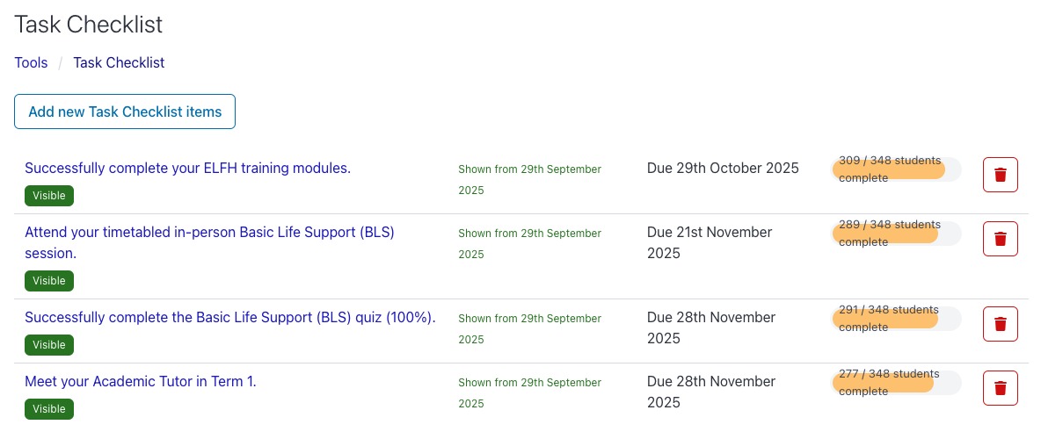The height and width of the screenshot is (439, 1041).
Task: Go to Tools in the breadcrumb
Action: (x=31, y=63)
